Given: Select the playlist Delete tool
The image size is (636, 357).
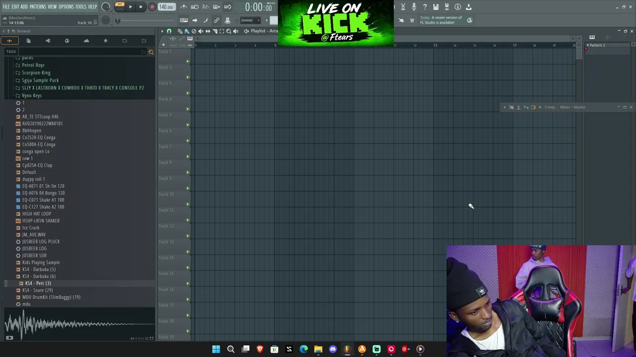Looking at the screenshot, I should [194, 31].
